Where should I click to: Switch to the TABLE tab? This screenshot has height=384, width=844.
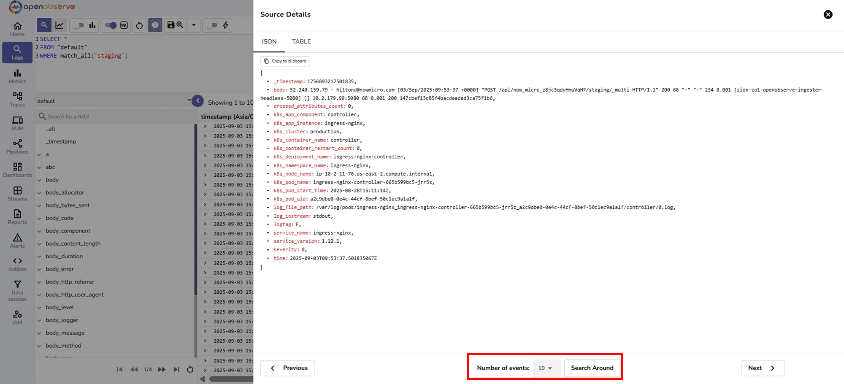301,41
